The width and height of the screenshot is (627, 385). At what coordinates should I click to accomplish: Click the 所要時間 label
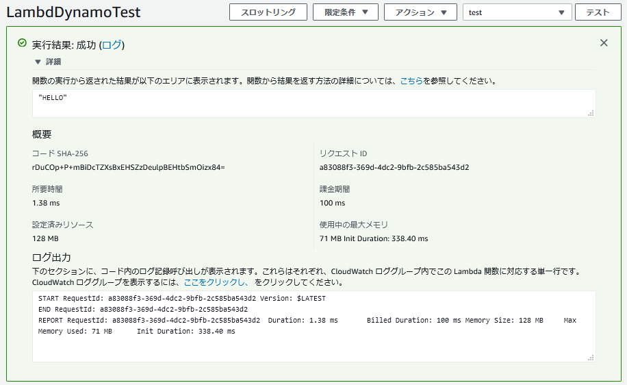(x=47, y=189)
